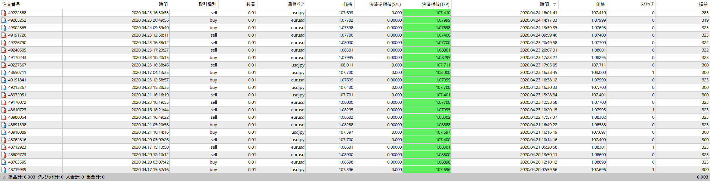
Task: Click the small circle icon in summary bar
Action: 4,177
